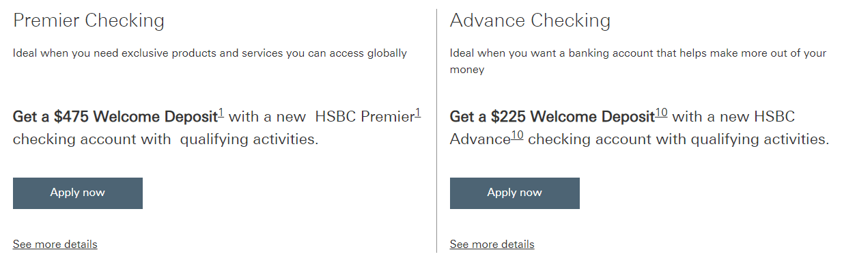The image size is (842, 263).
Task: Follow footnote 10 after $225 Welcome Deposit
Action: (662, 113)
